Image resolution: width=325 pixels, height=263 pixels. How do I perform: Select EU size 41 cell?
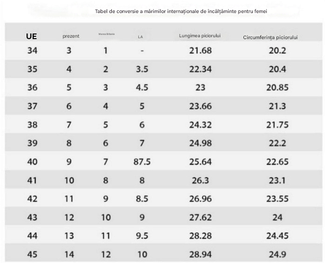[x=32, y=180]
